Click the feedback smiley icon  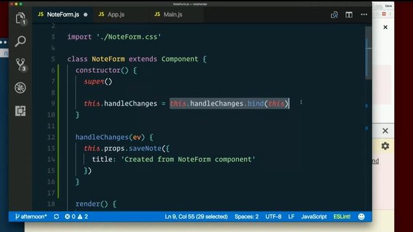tap(361, 217)
